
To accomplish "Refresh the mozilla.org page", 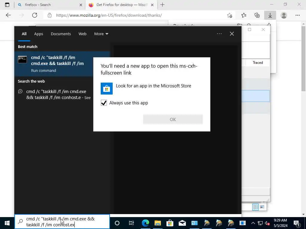I will coord(35,15).
